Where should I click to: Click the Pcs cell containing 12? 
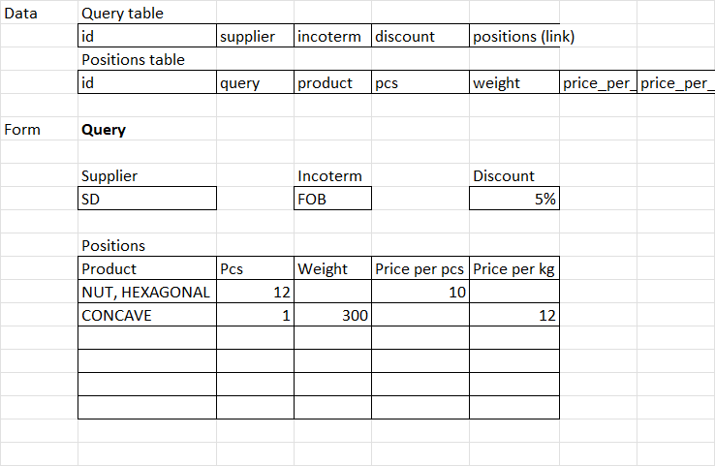tap(255, 293)
